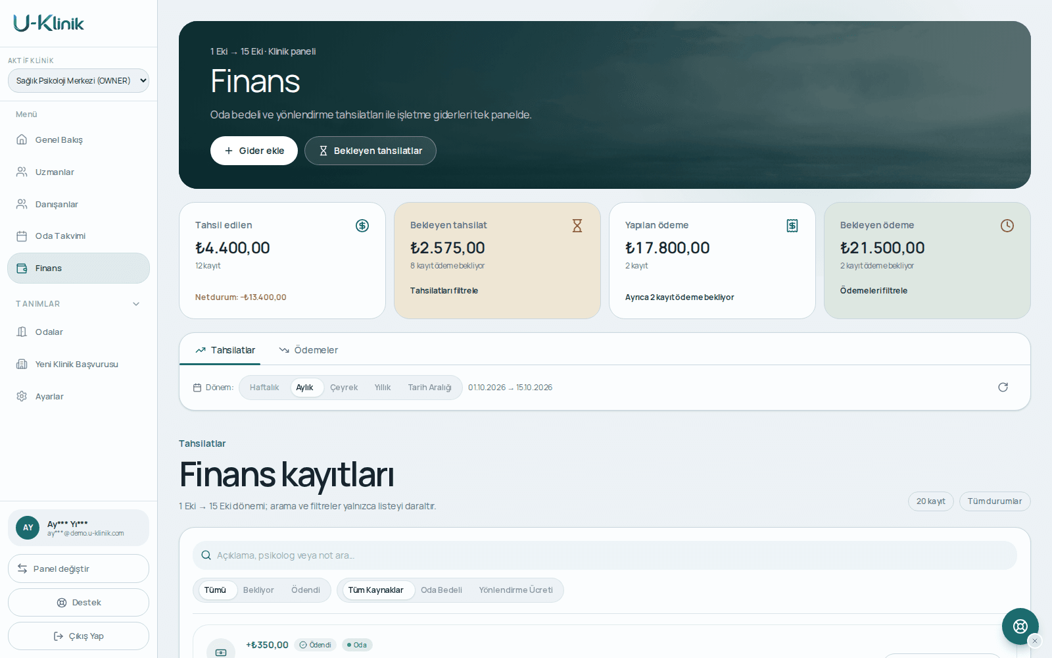
Task: Select the Yıllık period option
Action: (383, 388)
